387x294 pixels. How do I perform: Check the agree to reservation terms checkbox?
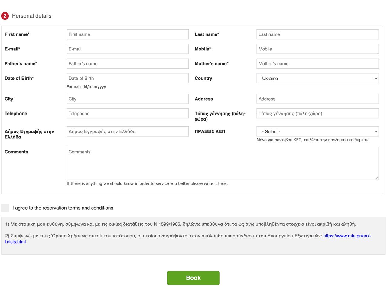tap(5, 208)
